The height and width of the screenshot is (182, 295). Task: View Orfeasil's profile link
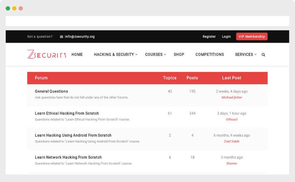coord(232,120)
